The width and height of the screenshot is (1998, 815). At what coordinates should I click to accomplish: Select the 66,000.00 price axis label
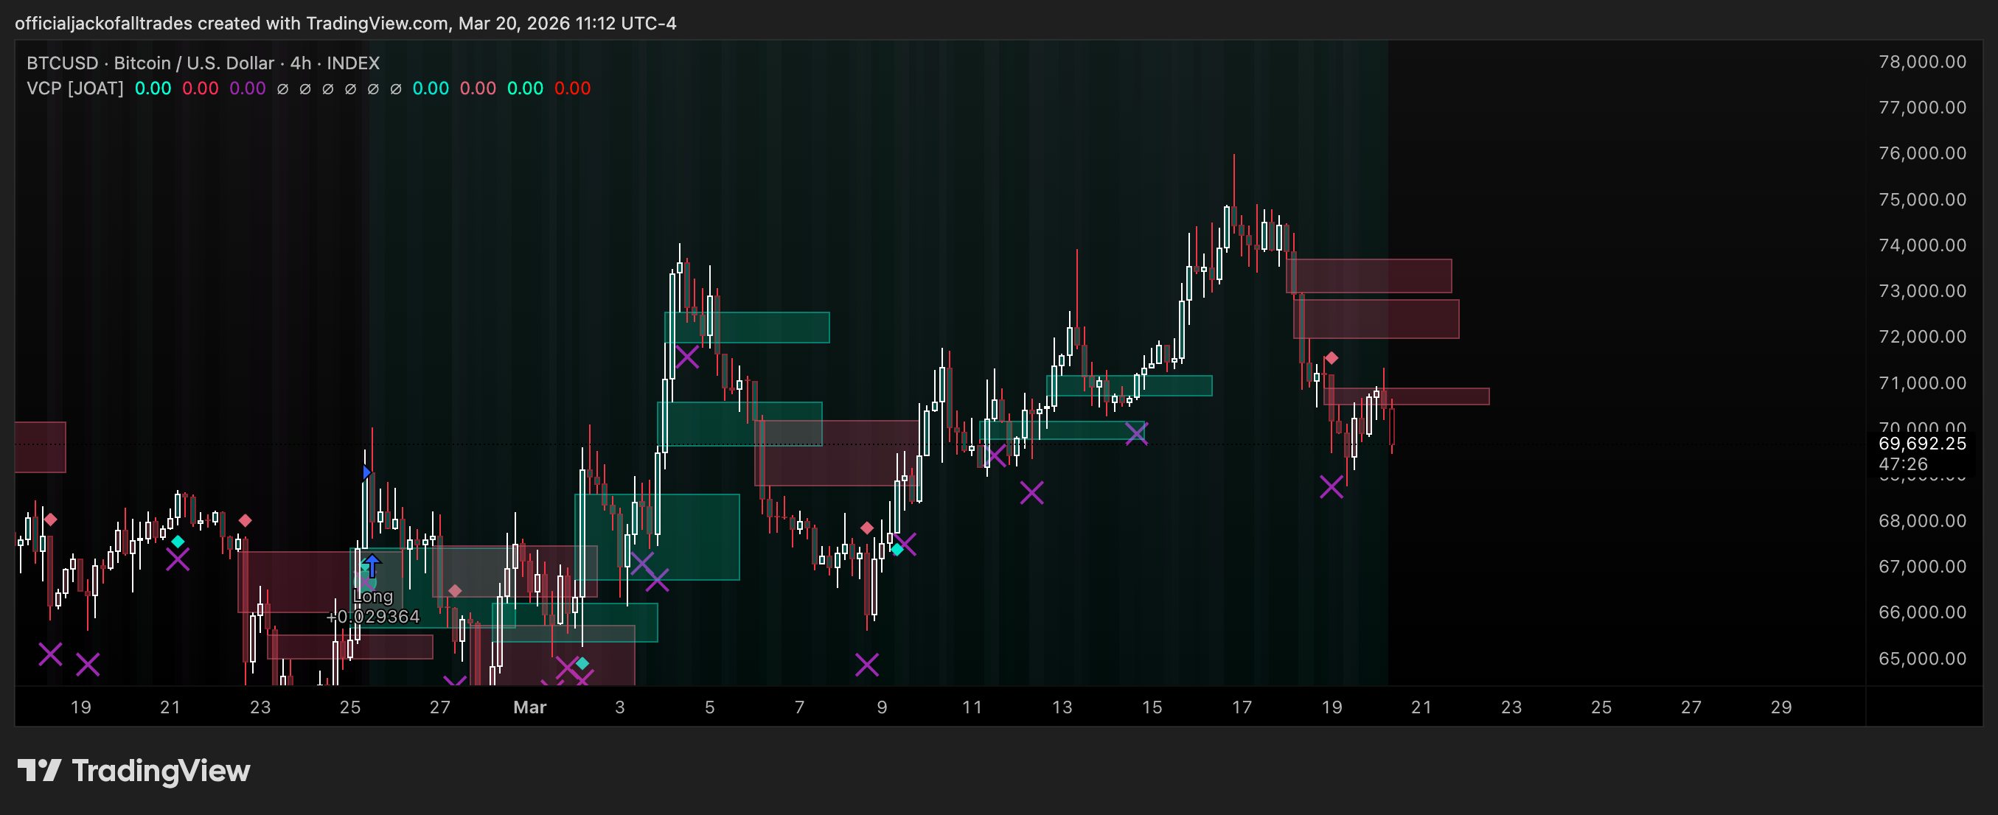[1922, 612]
